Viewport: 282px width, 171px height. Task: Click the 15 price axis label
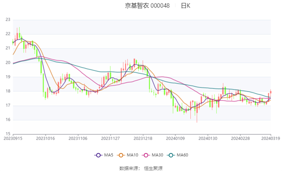tap(8, 134)
